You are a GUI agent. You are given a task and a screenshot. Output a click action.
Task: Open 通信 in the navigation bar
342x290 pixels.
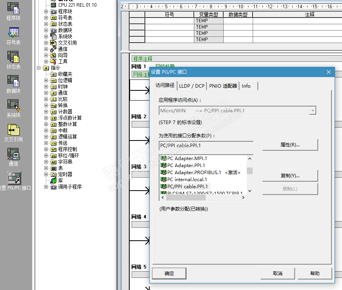tap(13, 157)
